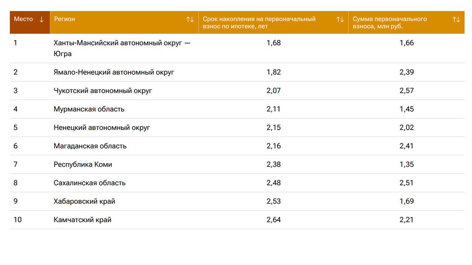Activate the up-down sorting icon for Регион
Viewport: 472px width, 265px height.
190,18
